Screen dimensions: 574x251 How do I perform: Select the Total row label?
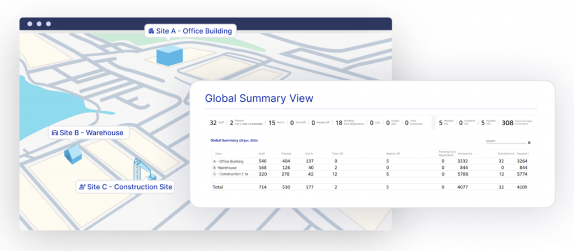218,187
